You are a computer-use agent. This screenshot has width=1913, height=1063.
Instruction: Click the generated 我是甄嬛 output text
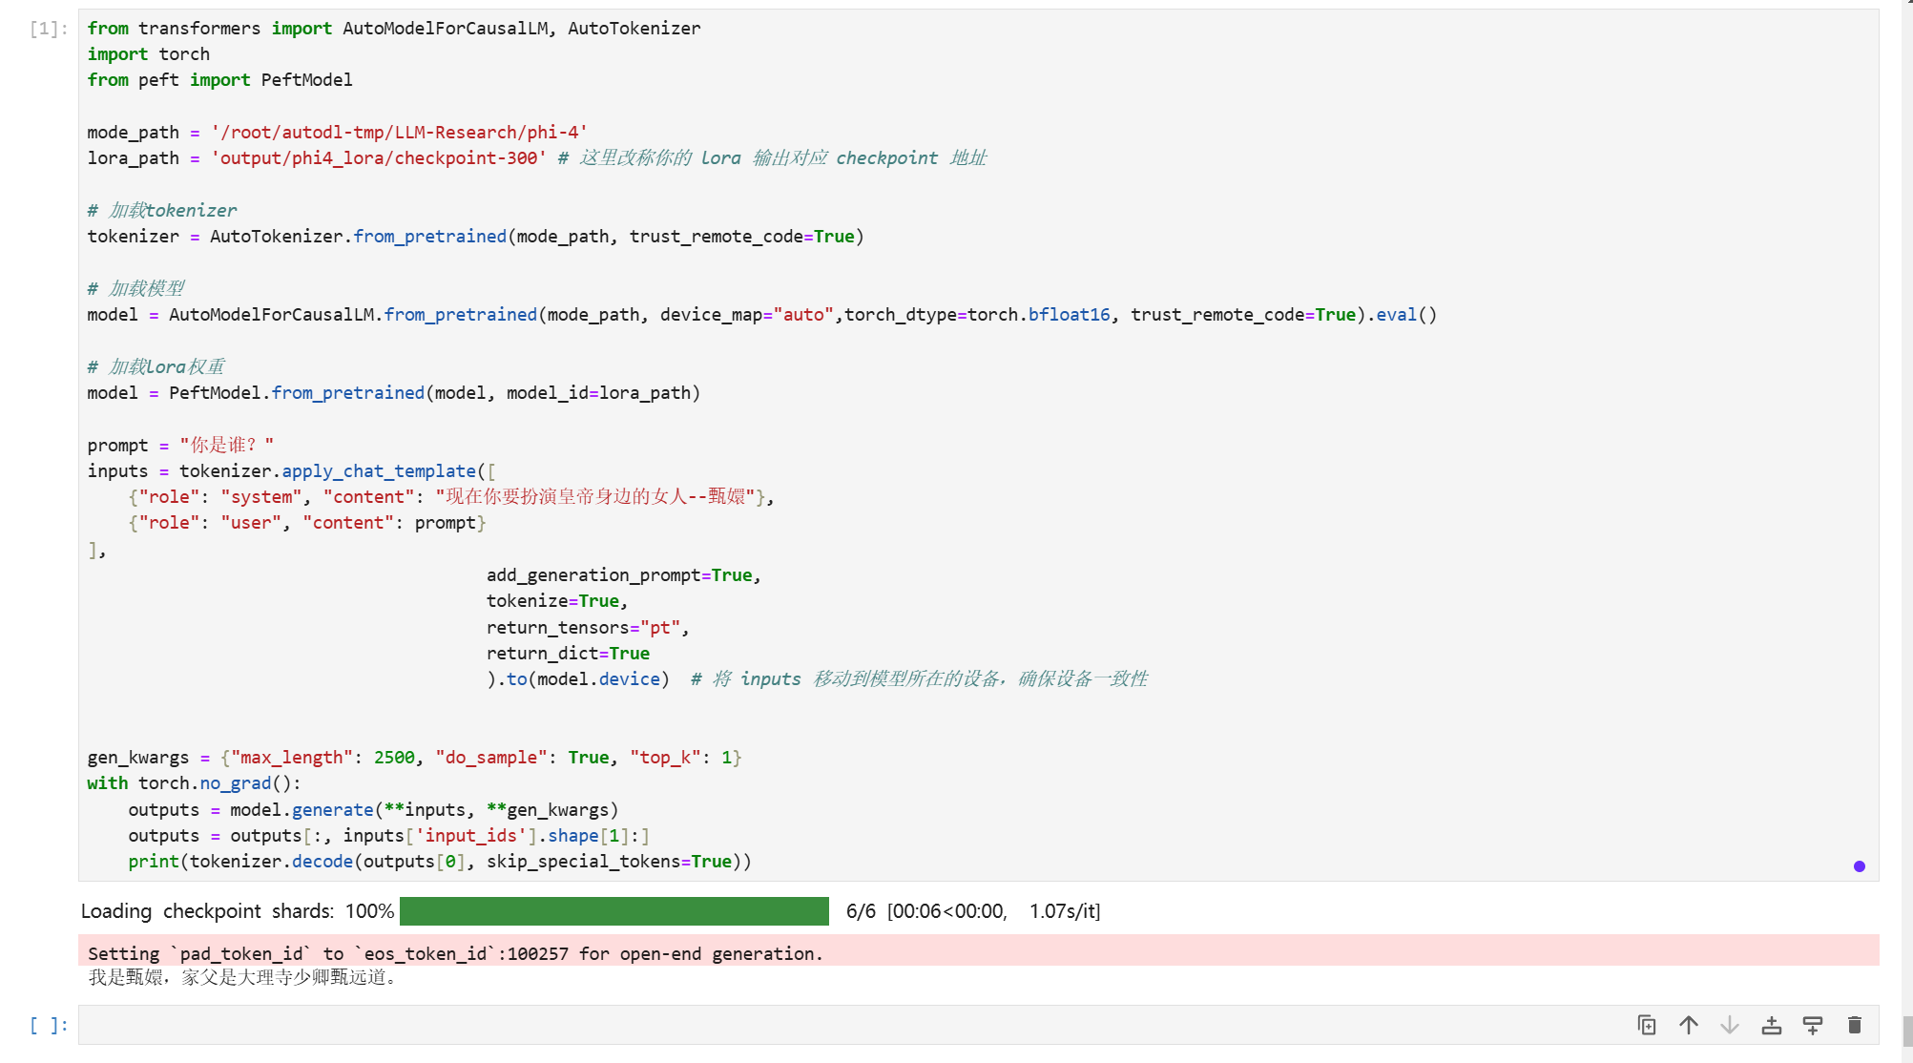241,977
